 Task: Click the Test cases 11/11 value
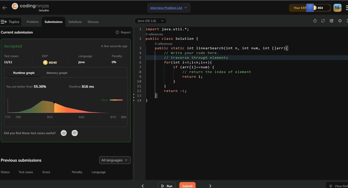click(x=8, y=62)
